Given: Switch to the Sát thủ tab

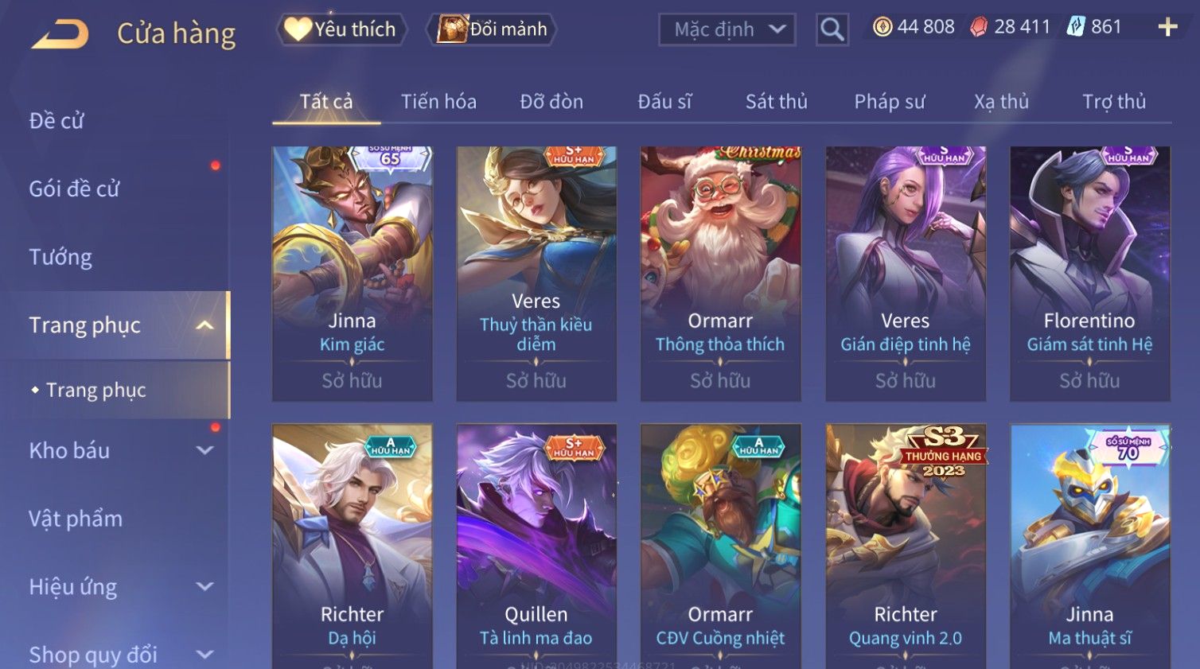Looking at the screenshot, I should [776, 102].
